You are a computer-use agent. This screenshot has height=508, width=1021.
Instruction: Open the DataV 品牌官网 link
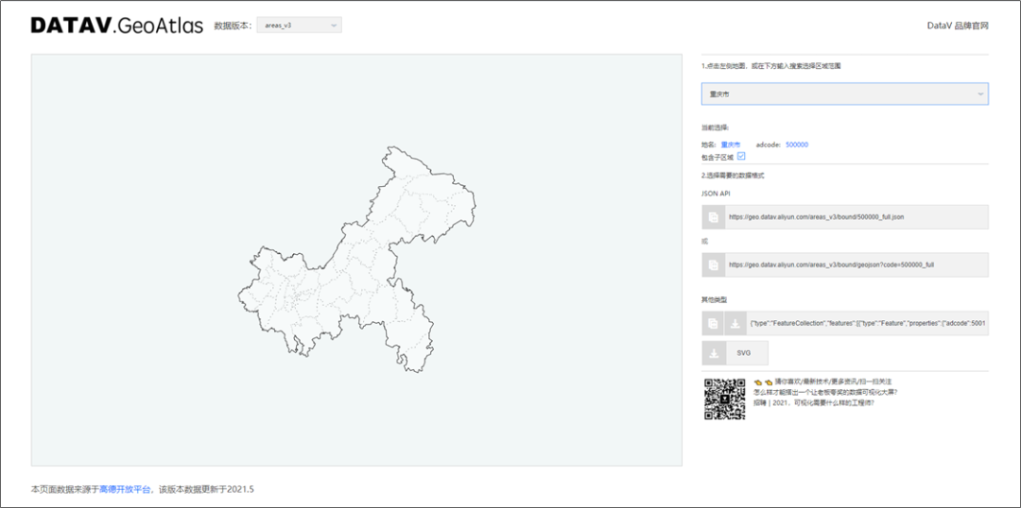[958, 26]
